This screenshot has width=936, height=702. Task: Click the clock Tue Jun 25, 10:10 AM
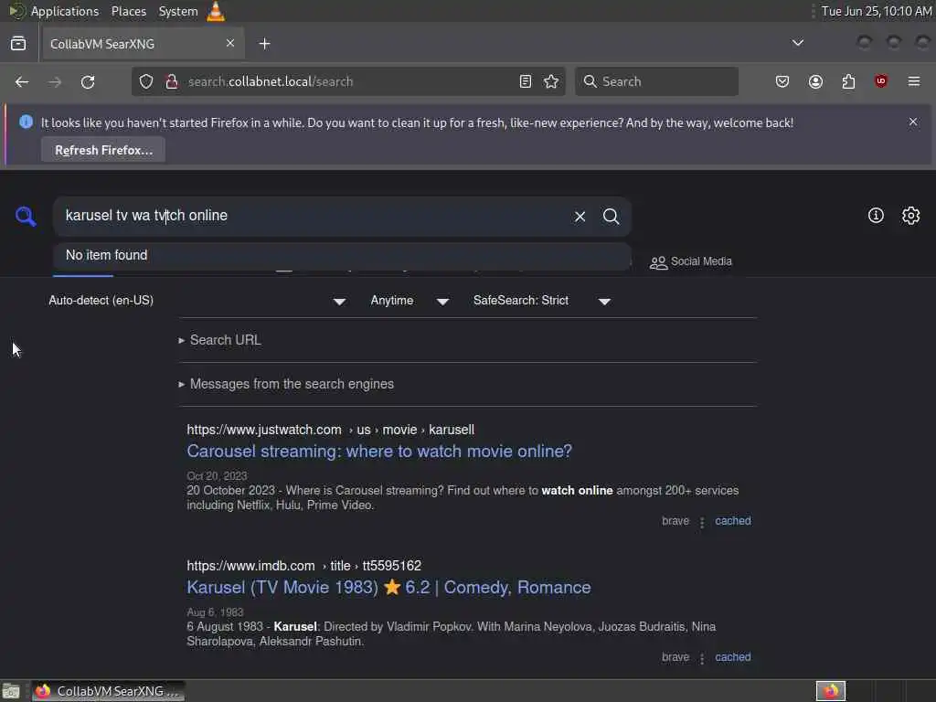[877, 11]
